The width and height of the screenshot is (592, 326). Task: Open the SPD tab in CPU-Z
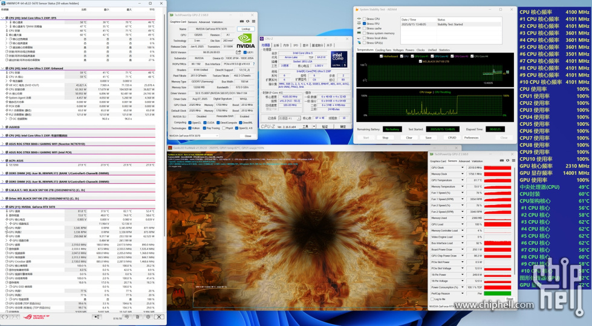point(296,45)
